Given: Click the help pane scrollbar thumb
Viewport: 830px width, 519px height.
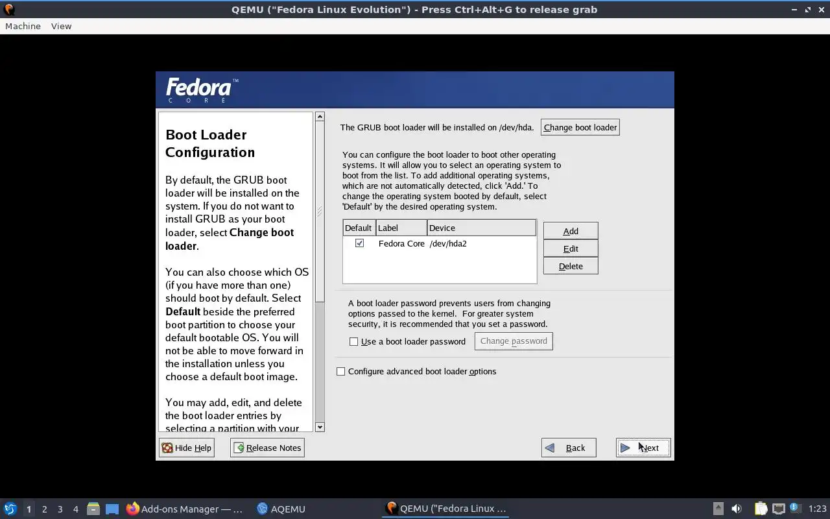Looking at the screenshot, I should pyautogui.click(x=320, y=211).
